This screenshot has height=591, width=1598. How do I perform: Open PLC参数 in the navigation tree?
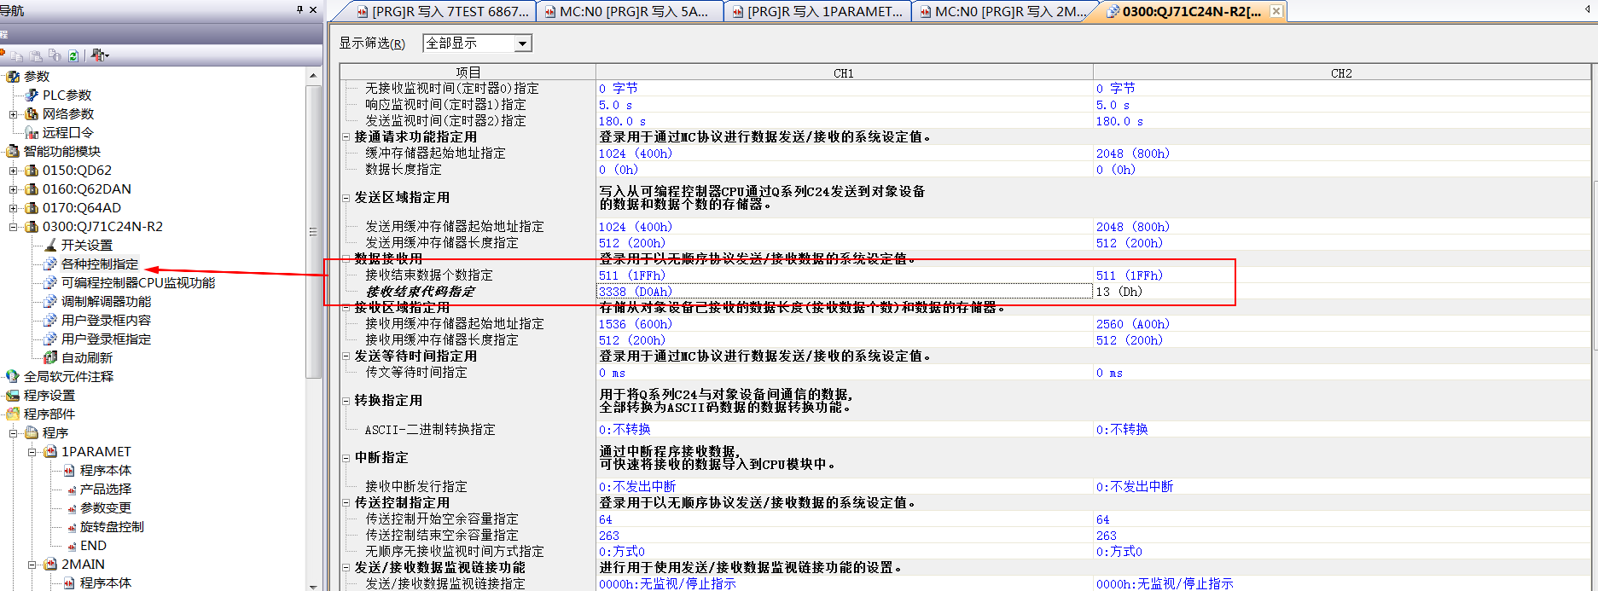click(x=67, y=95)
